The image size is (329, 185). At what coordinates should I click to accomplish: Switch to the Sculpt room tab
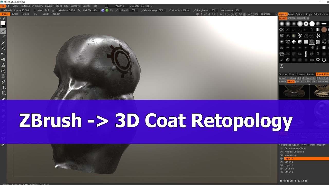pyautogui.click(x=46, y=14)
